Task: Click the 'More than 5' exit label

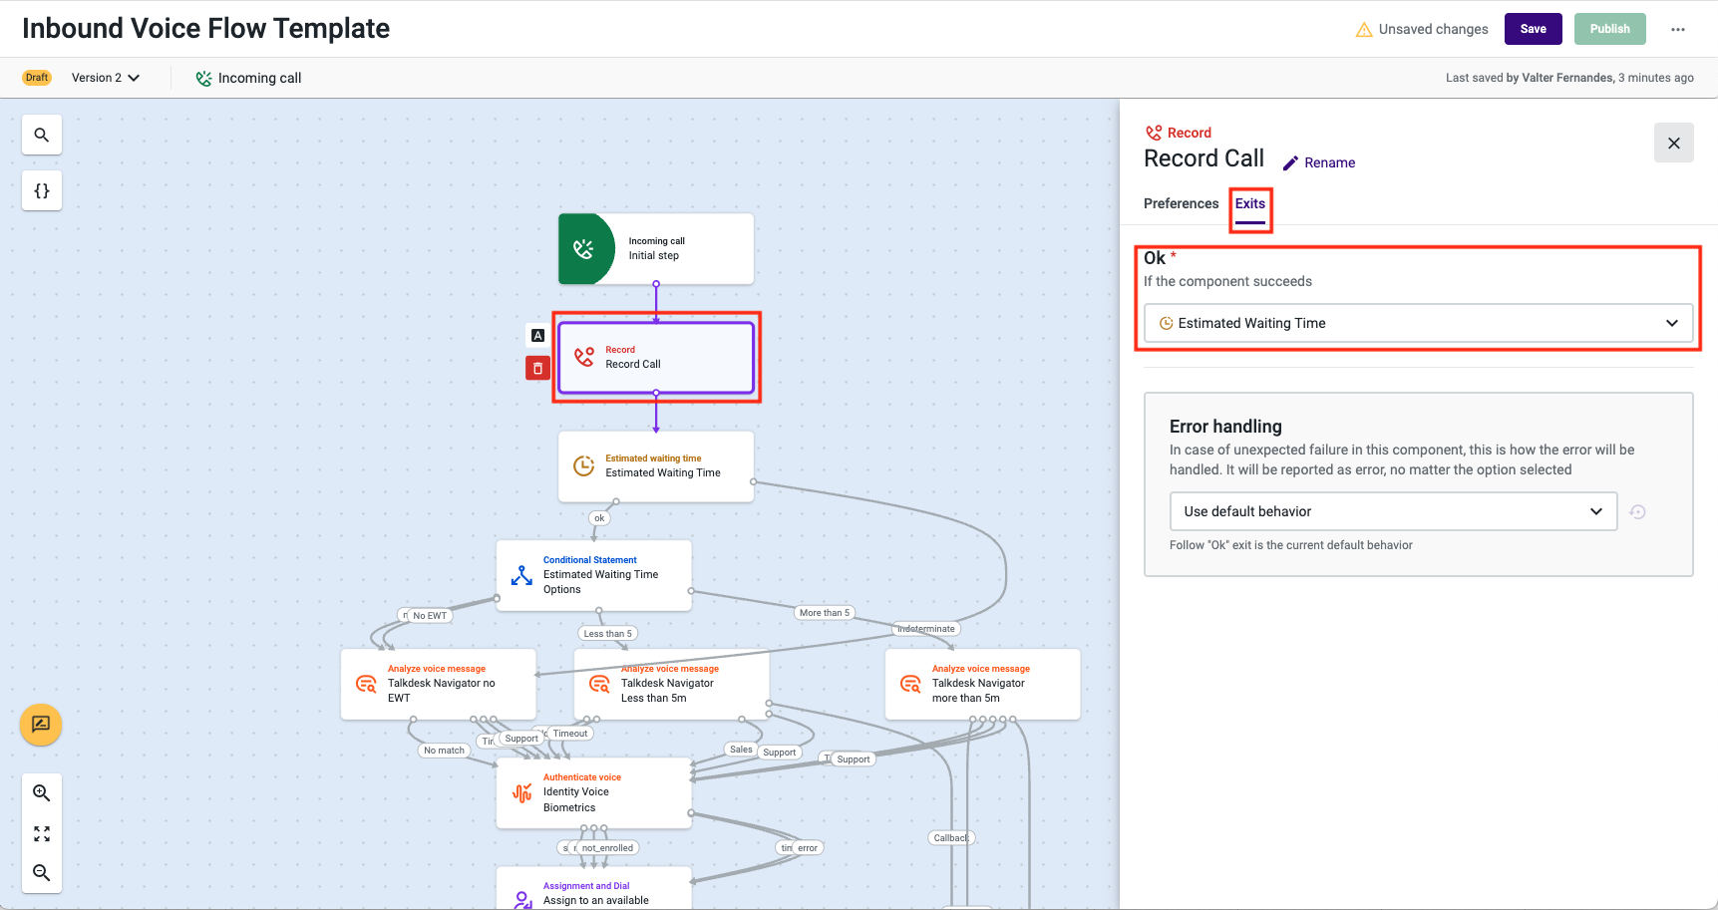Action: [825, 613]
